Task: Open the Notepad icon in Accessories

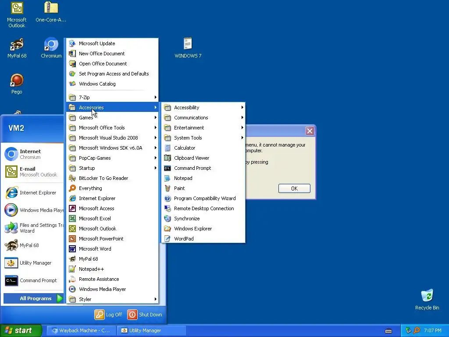Action: pos(167,178)
